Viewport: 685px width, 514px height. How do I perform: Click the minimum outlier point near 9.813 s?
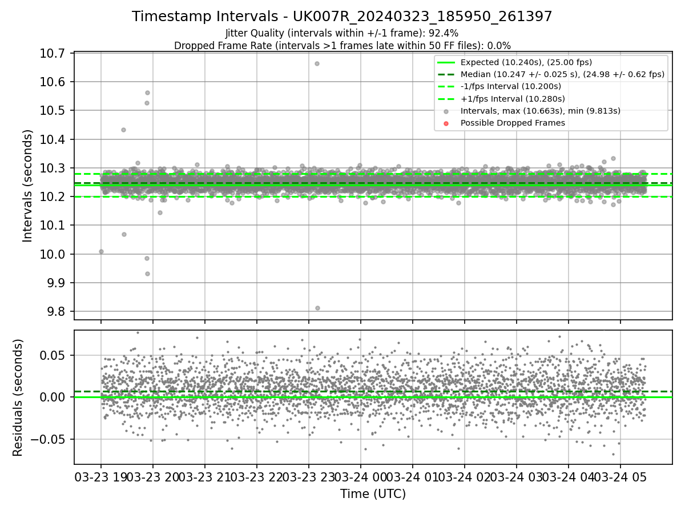pos(317,308)
